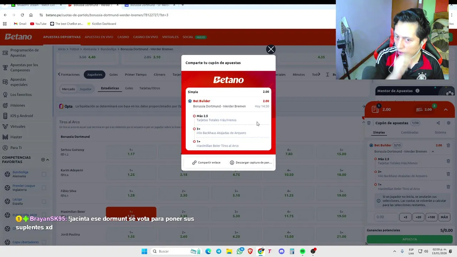Open Casino en Vivo menu
This screenshot has width=457, height=257.
[x=145, y=37]
